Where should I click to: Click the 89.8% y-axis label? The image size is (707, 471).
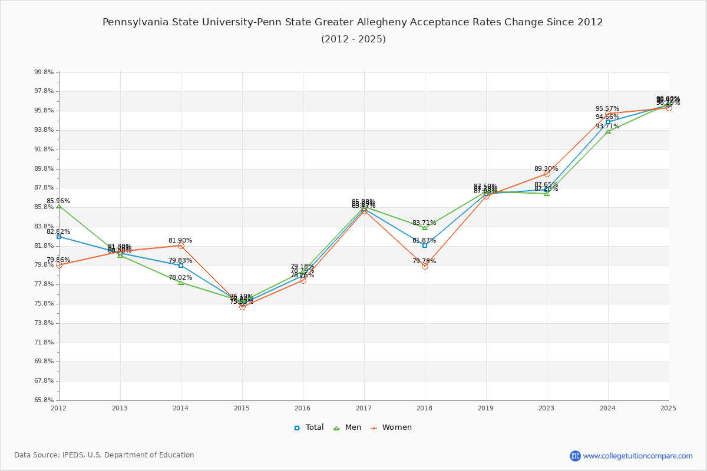(44, 168)
